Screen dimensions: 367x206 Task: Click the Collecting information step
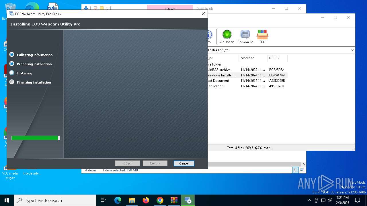[35, 55]
